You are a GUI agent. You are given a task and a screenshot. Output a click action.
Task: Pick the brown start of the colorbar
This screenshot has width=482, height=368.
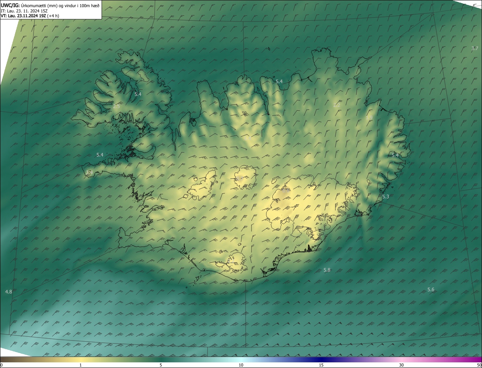[8, 359]
